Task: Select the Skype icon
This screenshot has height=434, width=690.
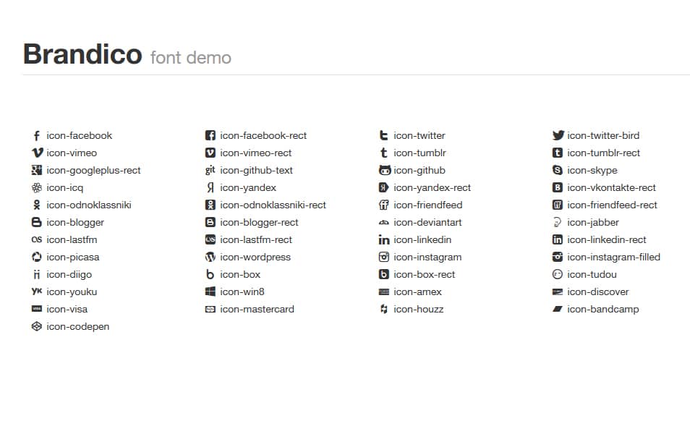Action: tap(558, 170)
